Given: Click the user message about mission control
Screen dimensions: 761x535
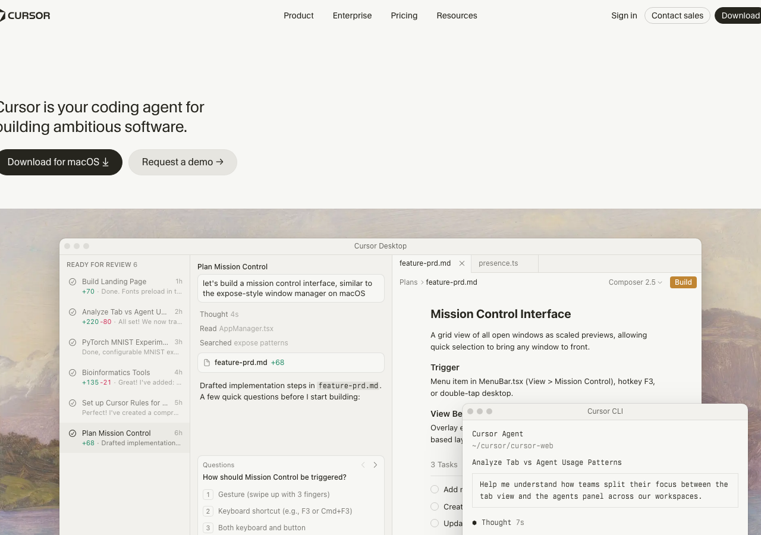Looking at the screenshot, I should [291, 288].
